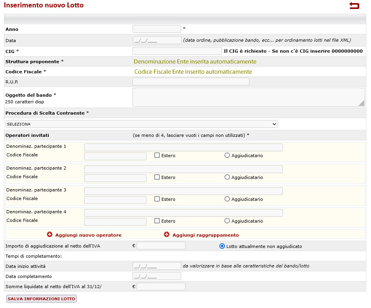Click Aggiungi nuovo operatore link
Screen dimensions: 371x308
(x=88, y=235)
